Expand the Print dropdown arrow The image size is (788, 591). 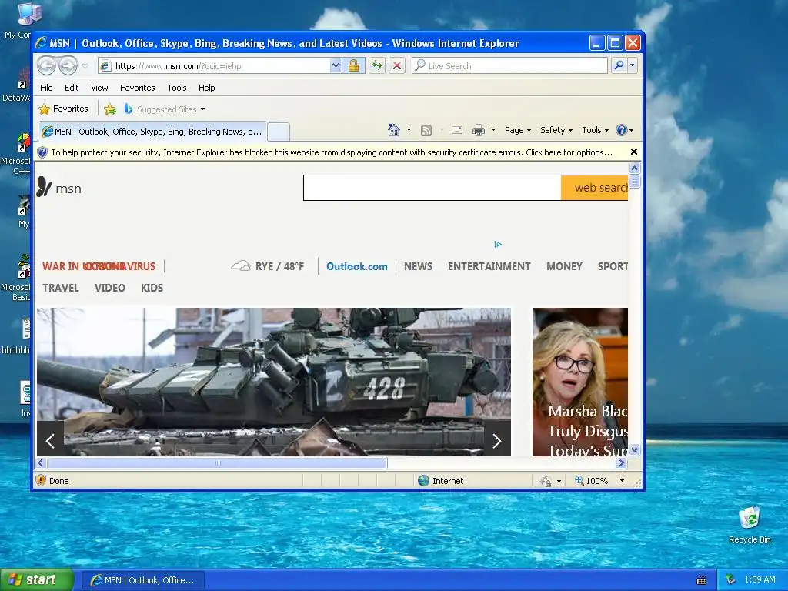click(x=493, y=130)
